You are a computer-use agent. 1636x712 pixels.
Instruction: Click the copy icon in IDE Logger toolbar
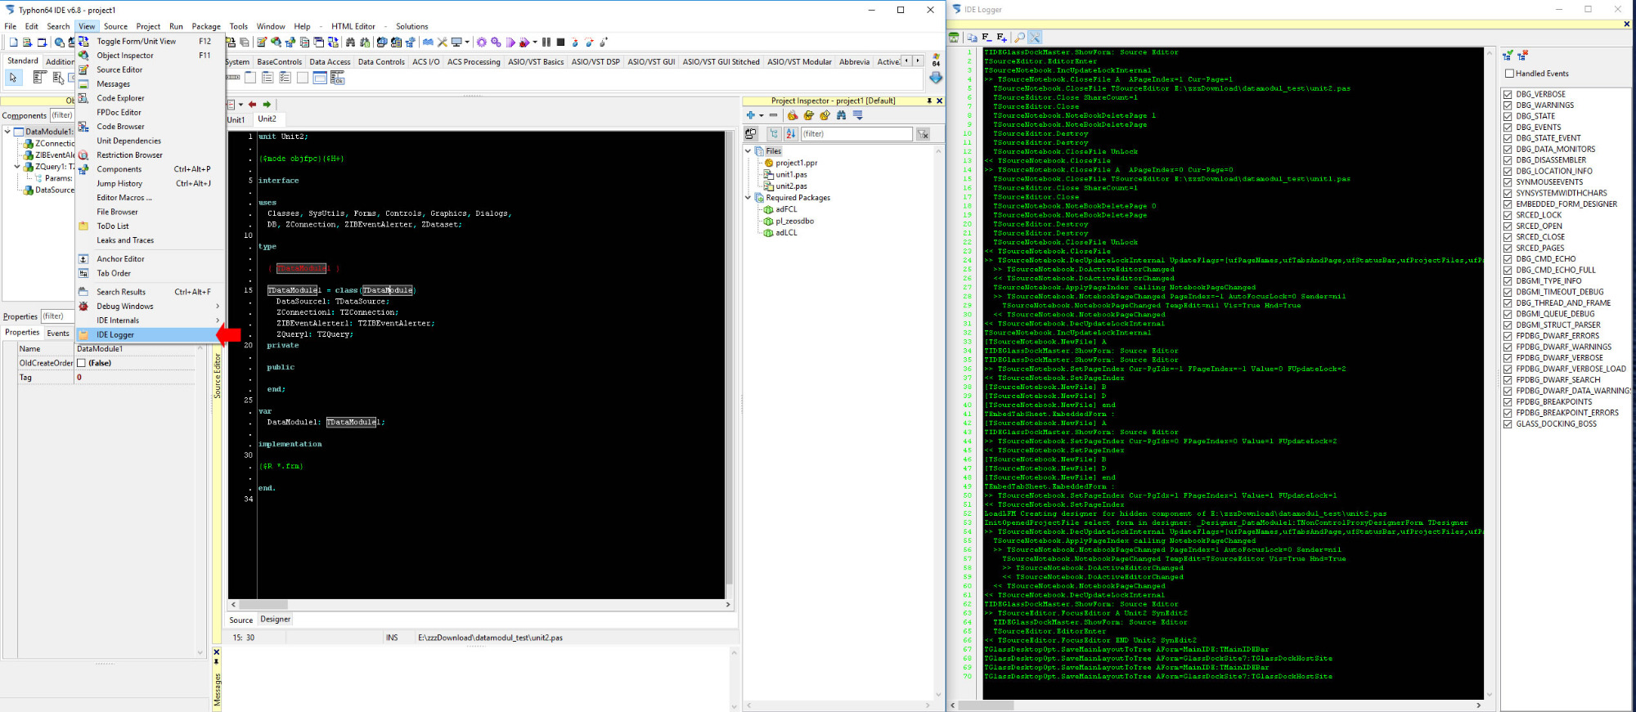pyautogui.click(x=972, y=38)
